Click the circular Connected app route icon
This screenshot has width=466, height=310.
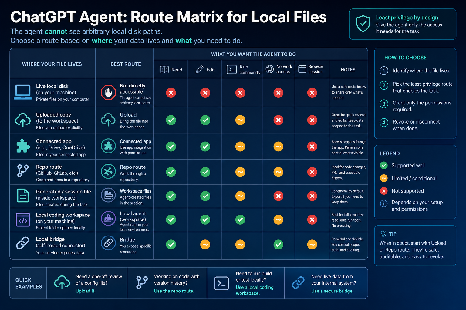[x=108, y=146]
